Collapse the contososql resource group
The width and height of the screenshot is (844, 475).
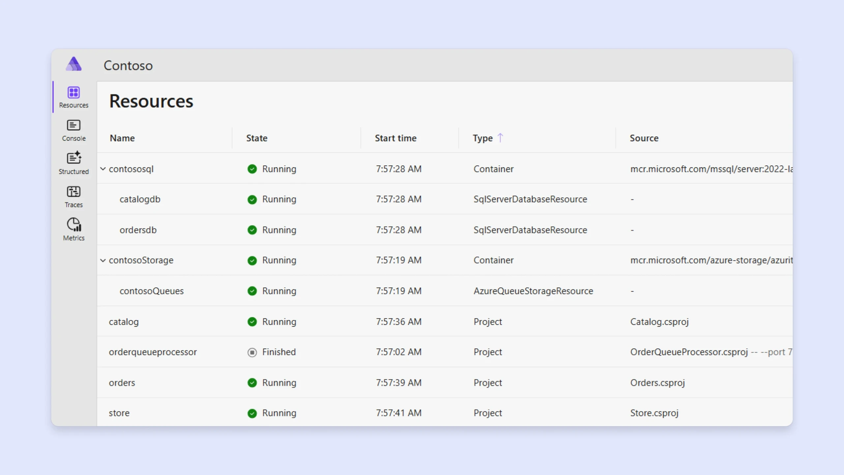point(103,169)
